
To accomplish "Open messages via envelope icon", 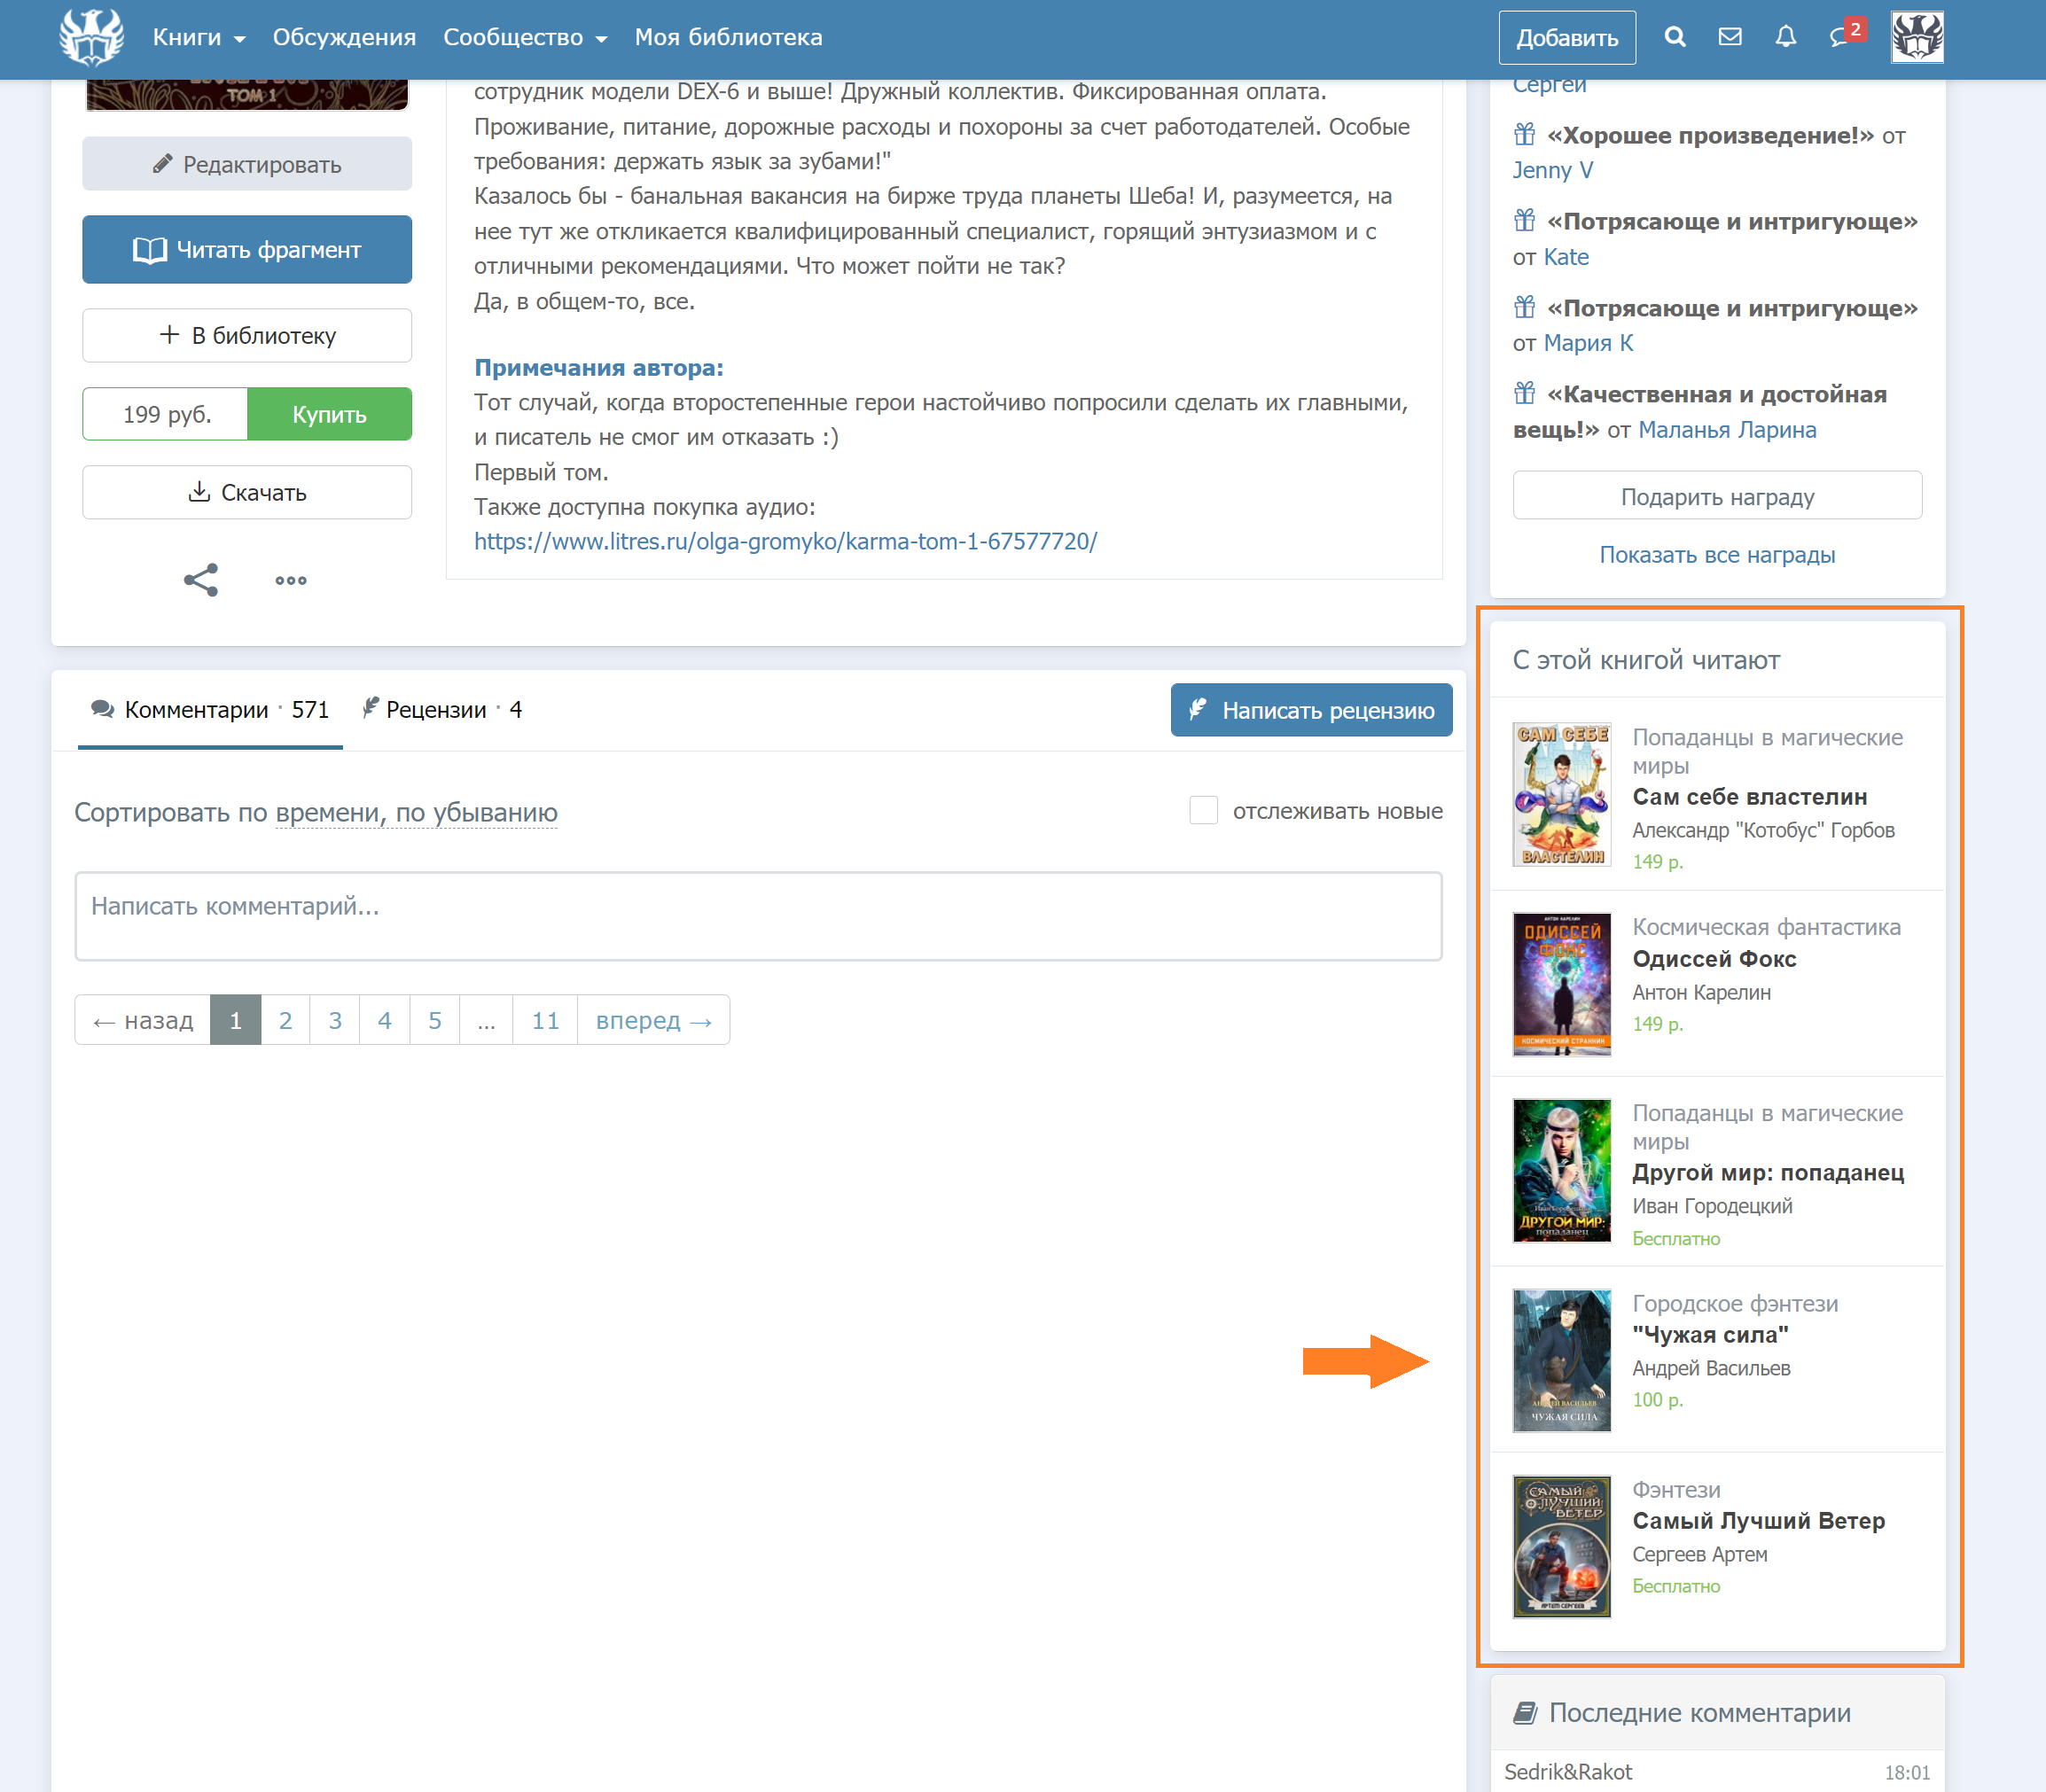I will [x=1730, y=37].
